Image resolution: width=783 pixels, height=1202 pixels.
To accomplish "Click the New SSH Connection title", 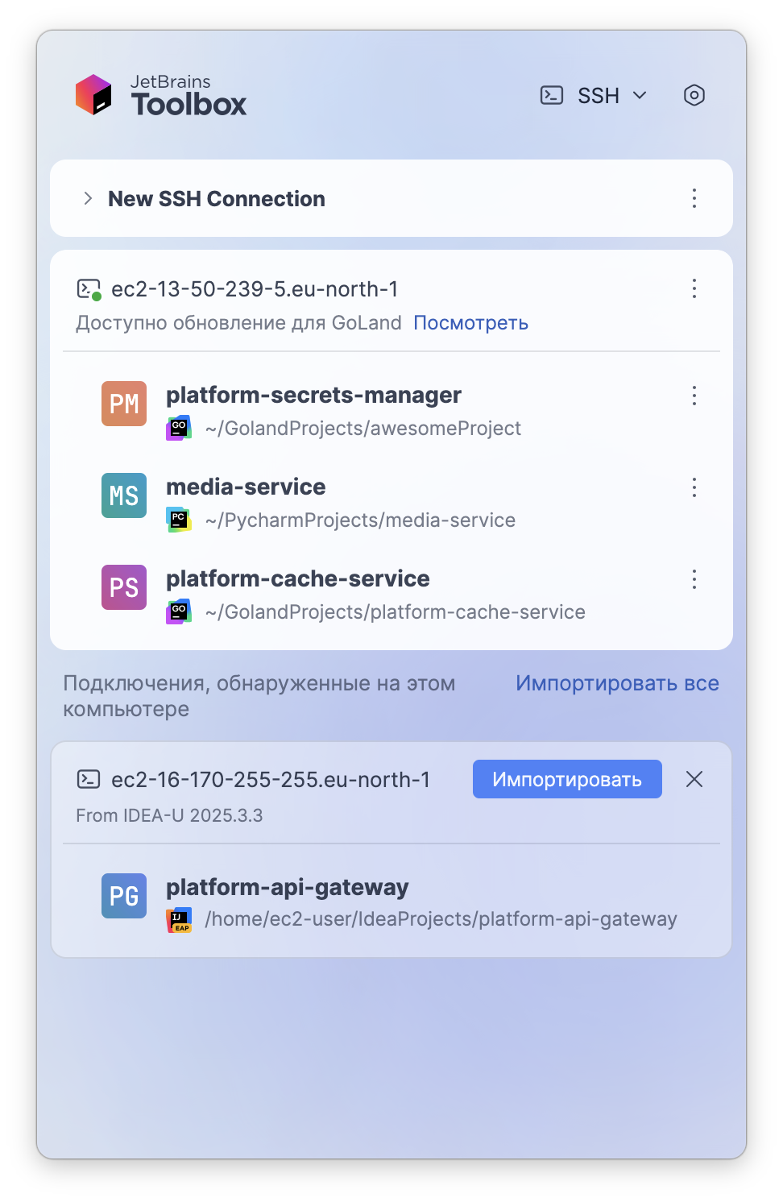I will click(x=217, y=199).
